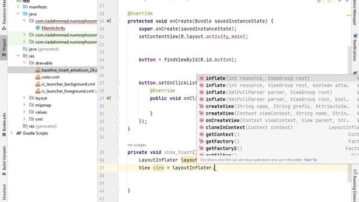Choose inflate with boolean attachToRoot completion
359x202 pixels.
pos(278,85)
